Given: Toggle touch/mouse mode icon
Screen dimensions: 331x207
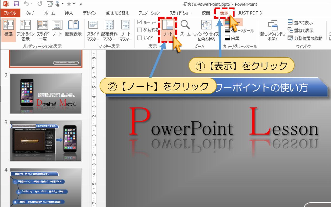Looking at the screenshot, I should click(57, 4).
